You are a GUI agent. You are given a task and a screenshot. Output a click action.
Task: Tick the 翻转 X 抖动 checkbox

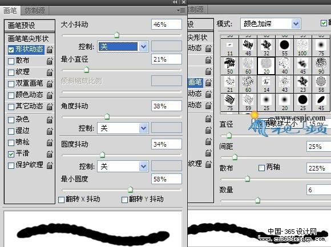pos(61,200)
